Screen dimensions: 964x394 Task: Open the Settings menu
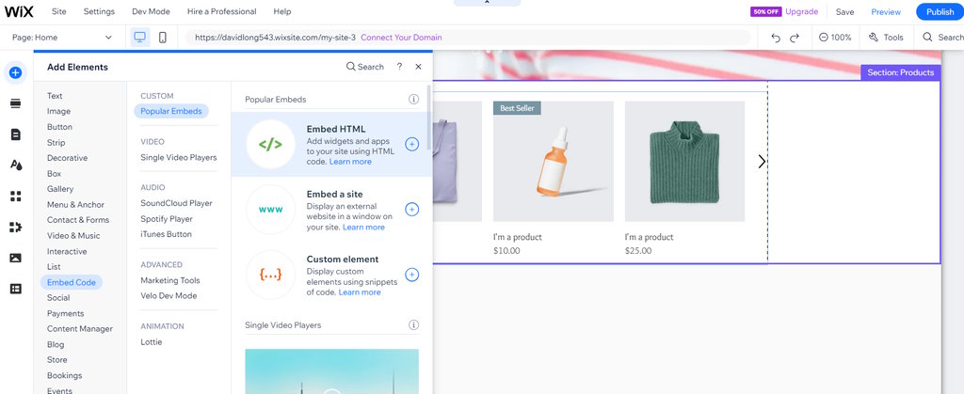pos(99,11)
